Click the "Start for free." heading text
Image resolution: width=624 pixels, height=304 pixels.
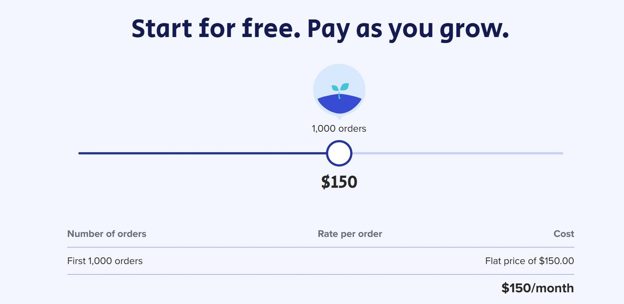pos(216,28)
